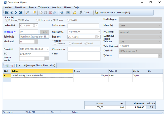Click the Toimittaja no link
Screen dimensions: 165x116
(x=10, y=32)
